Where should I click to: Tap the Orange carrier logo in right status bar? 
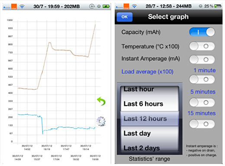pos(126,6)
